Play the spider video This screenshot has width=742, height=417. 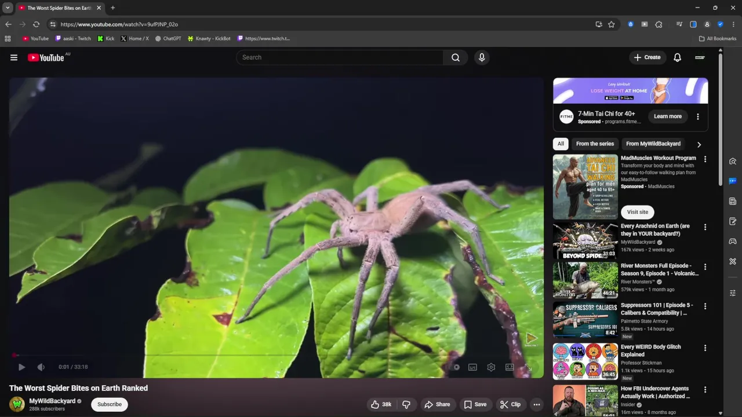click(21, 367)
